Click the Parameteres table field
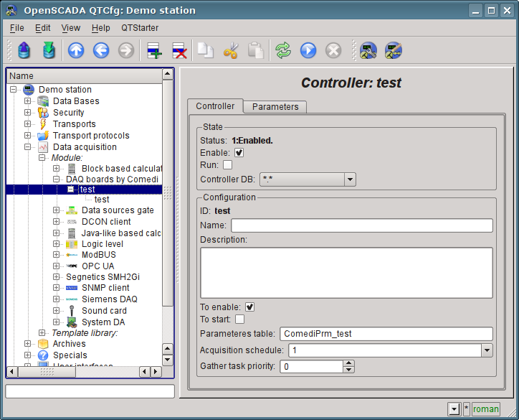The image size is (519, 420). coord(386,334)
